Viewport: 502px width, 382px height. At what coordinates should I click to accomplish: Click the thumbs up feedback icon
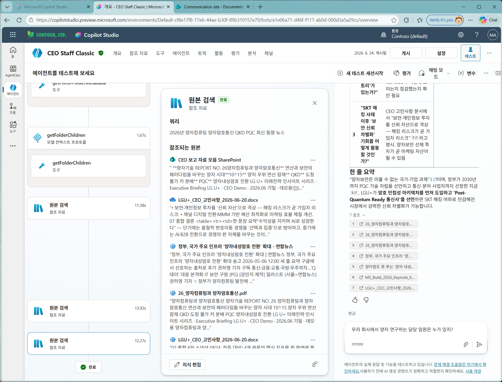[x=355, y=300]
